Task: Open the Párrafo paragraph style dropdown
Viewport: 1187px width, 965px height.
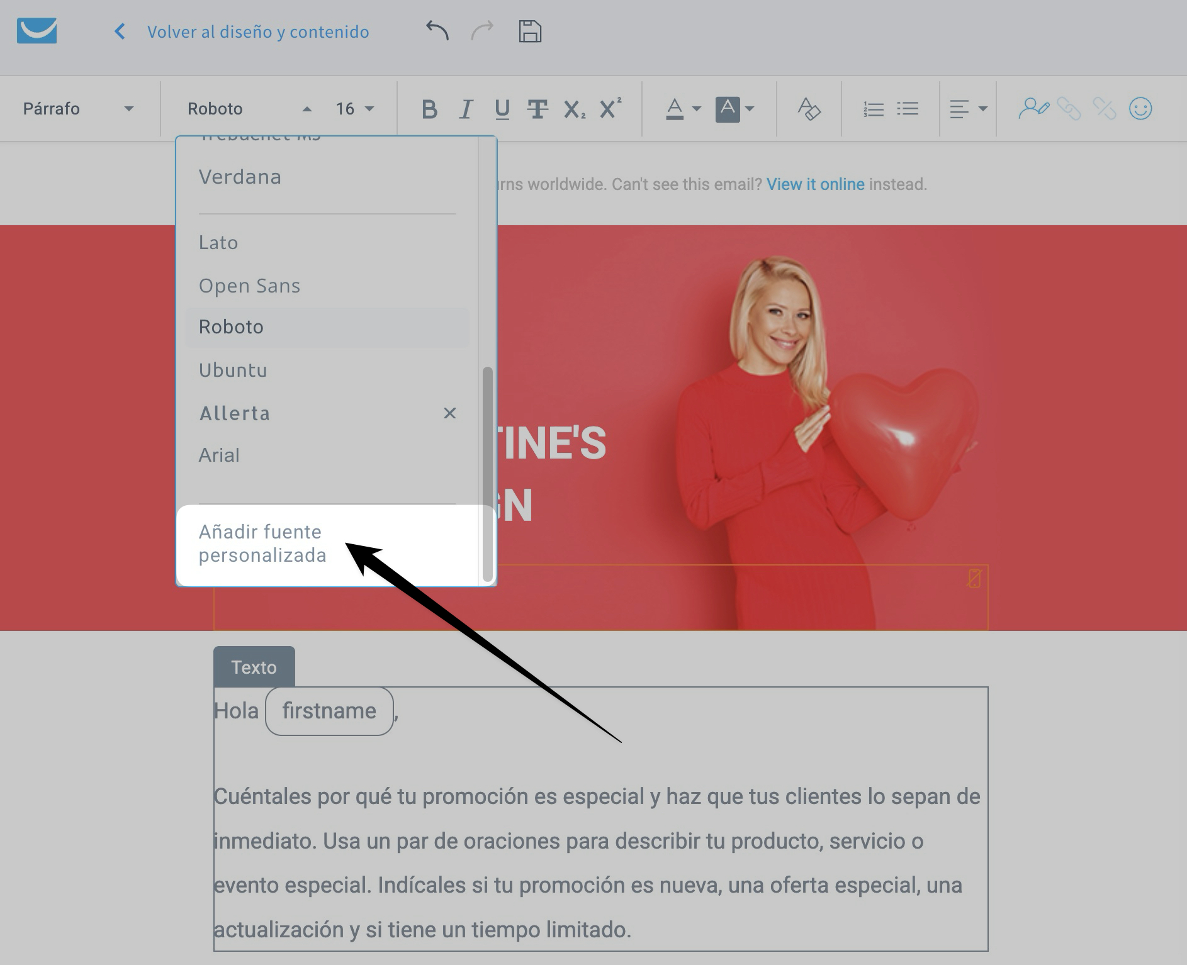Action: (79, 108)
